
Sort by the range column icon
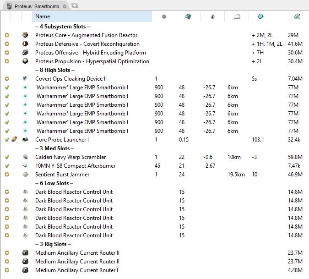coord(237,17)
